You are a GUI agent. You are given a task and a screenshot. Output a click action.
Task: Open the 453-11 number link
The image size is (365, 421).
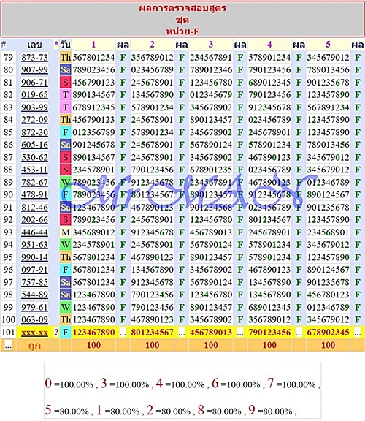[34, 170]
